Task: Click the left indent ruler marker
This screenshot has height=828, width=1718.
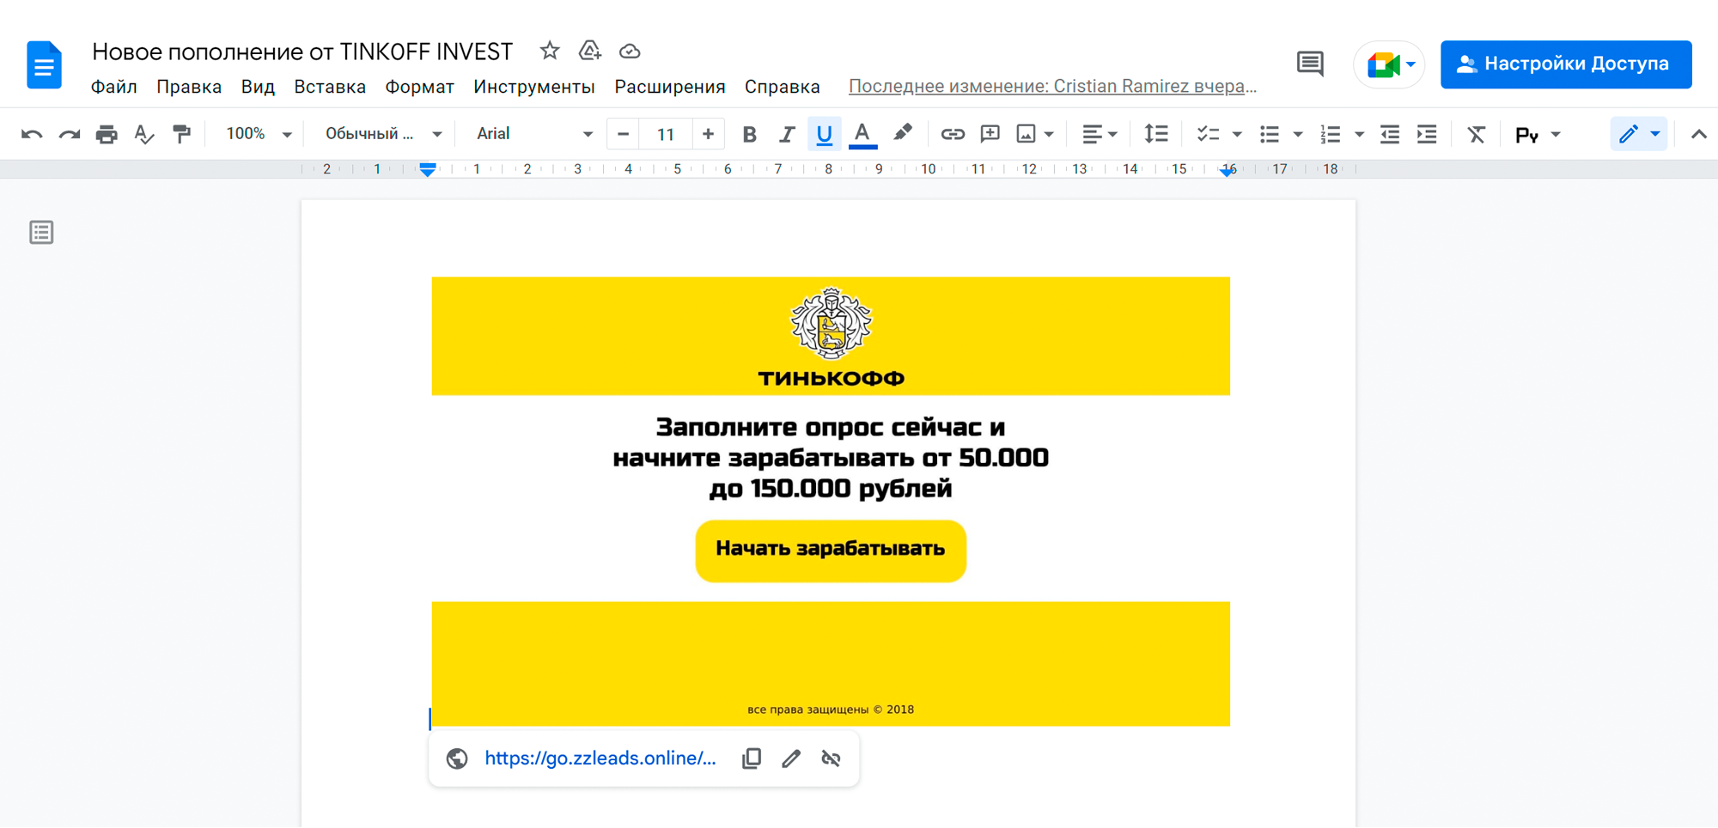Action: tap(427, 169)
